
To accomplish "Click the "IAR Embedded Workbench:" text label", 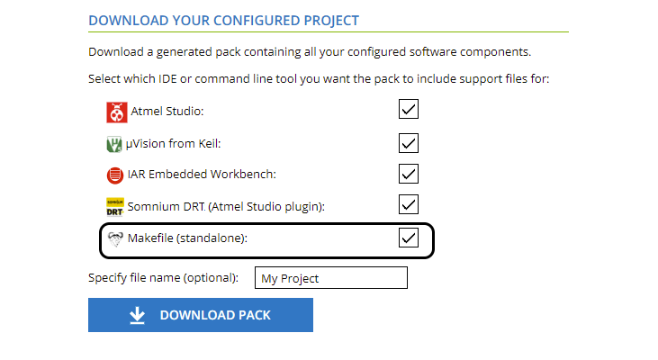I will tap(203, 175).
